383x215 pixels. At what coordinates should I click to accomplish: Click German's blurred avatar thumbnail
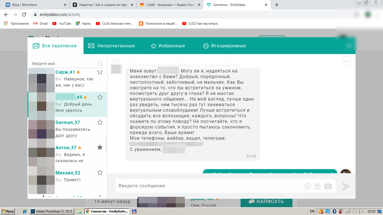(x=41, y=130)
